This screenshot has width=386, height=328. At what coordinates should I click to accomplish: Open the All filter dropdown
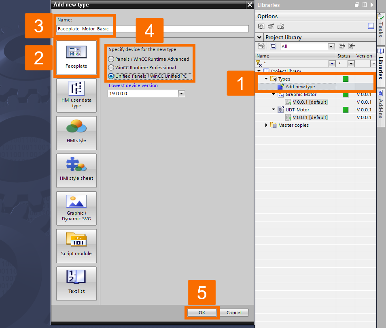(x=331, y=46)
